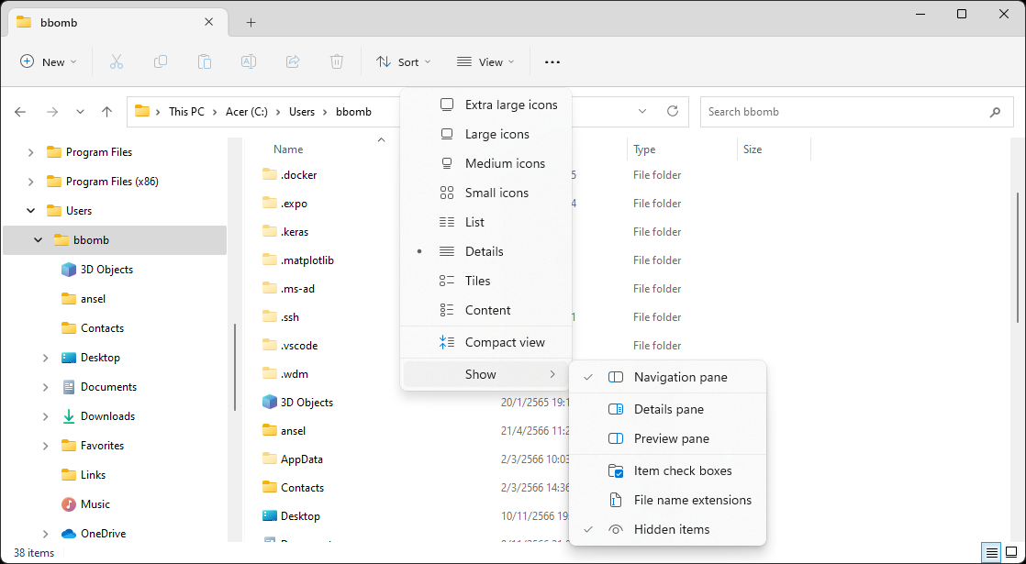Open the See more ellipsis icon

[552, 61]
